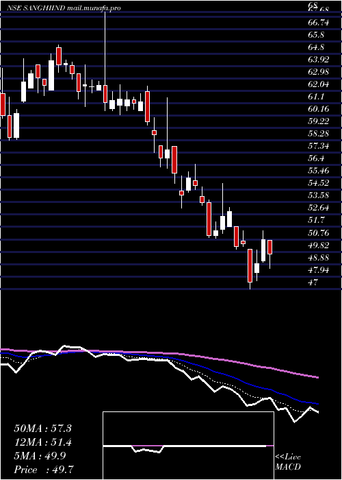Click the 48.88 price axis label

pos(318,257)
